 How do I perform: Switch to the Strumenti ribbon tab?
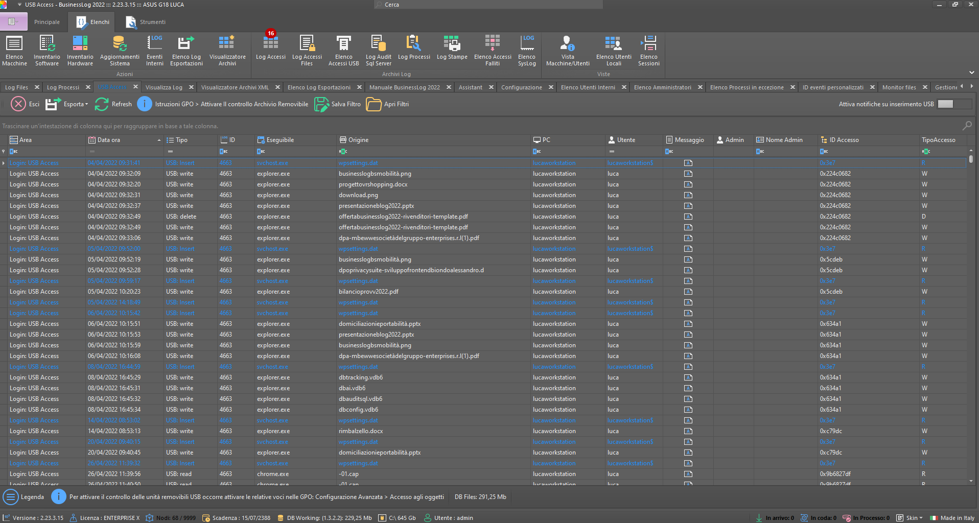coord(146,22)
